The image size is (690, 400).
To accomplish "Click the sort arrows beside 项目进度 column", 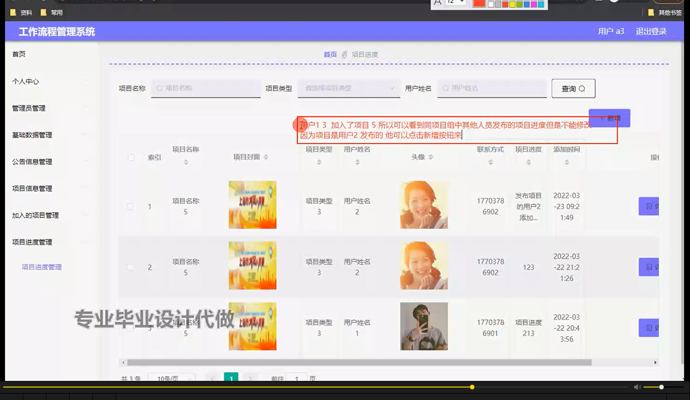I will tap(528, 161).
